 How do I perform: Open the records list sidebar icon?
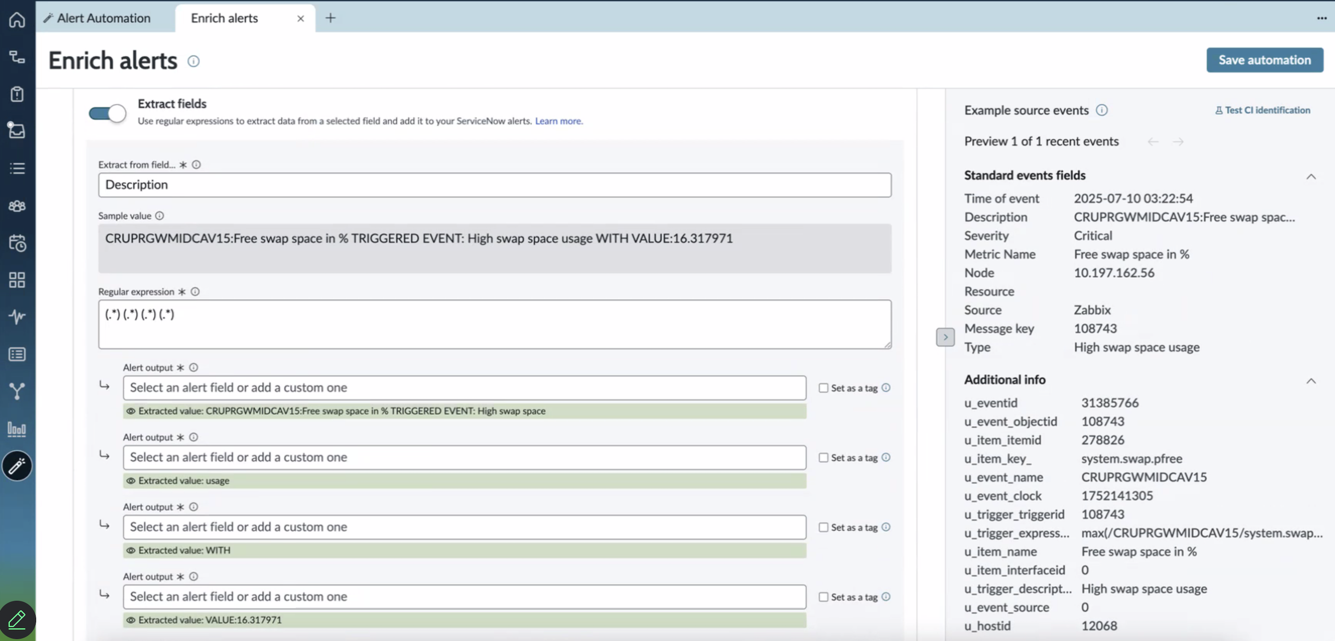(x=17, y=354)
